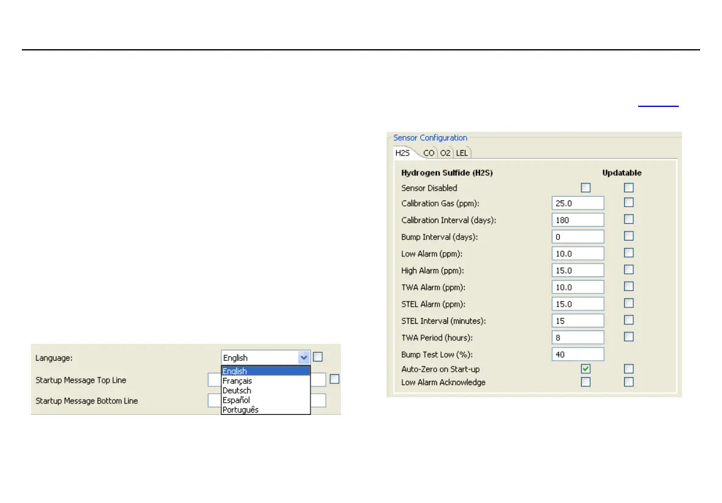Tick Updatable box for STEL Alarm
The width and height of the screenshot is (722, 503).
(628, 303)
